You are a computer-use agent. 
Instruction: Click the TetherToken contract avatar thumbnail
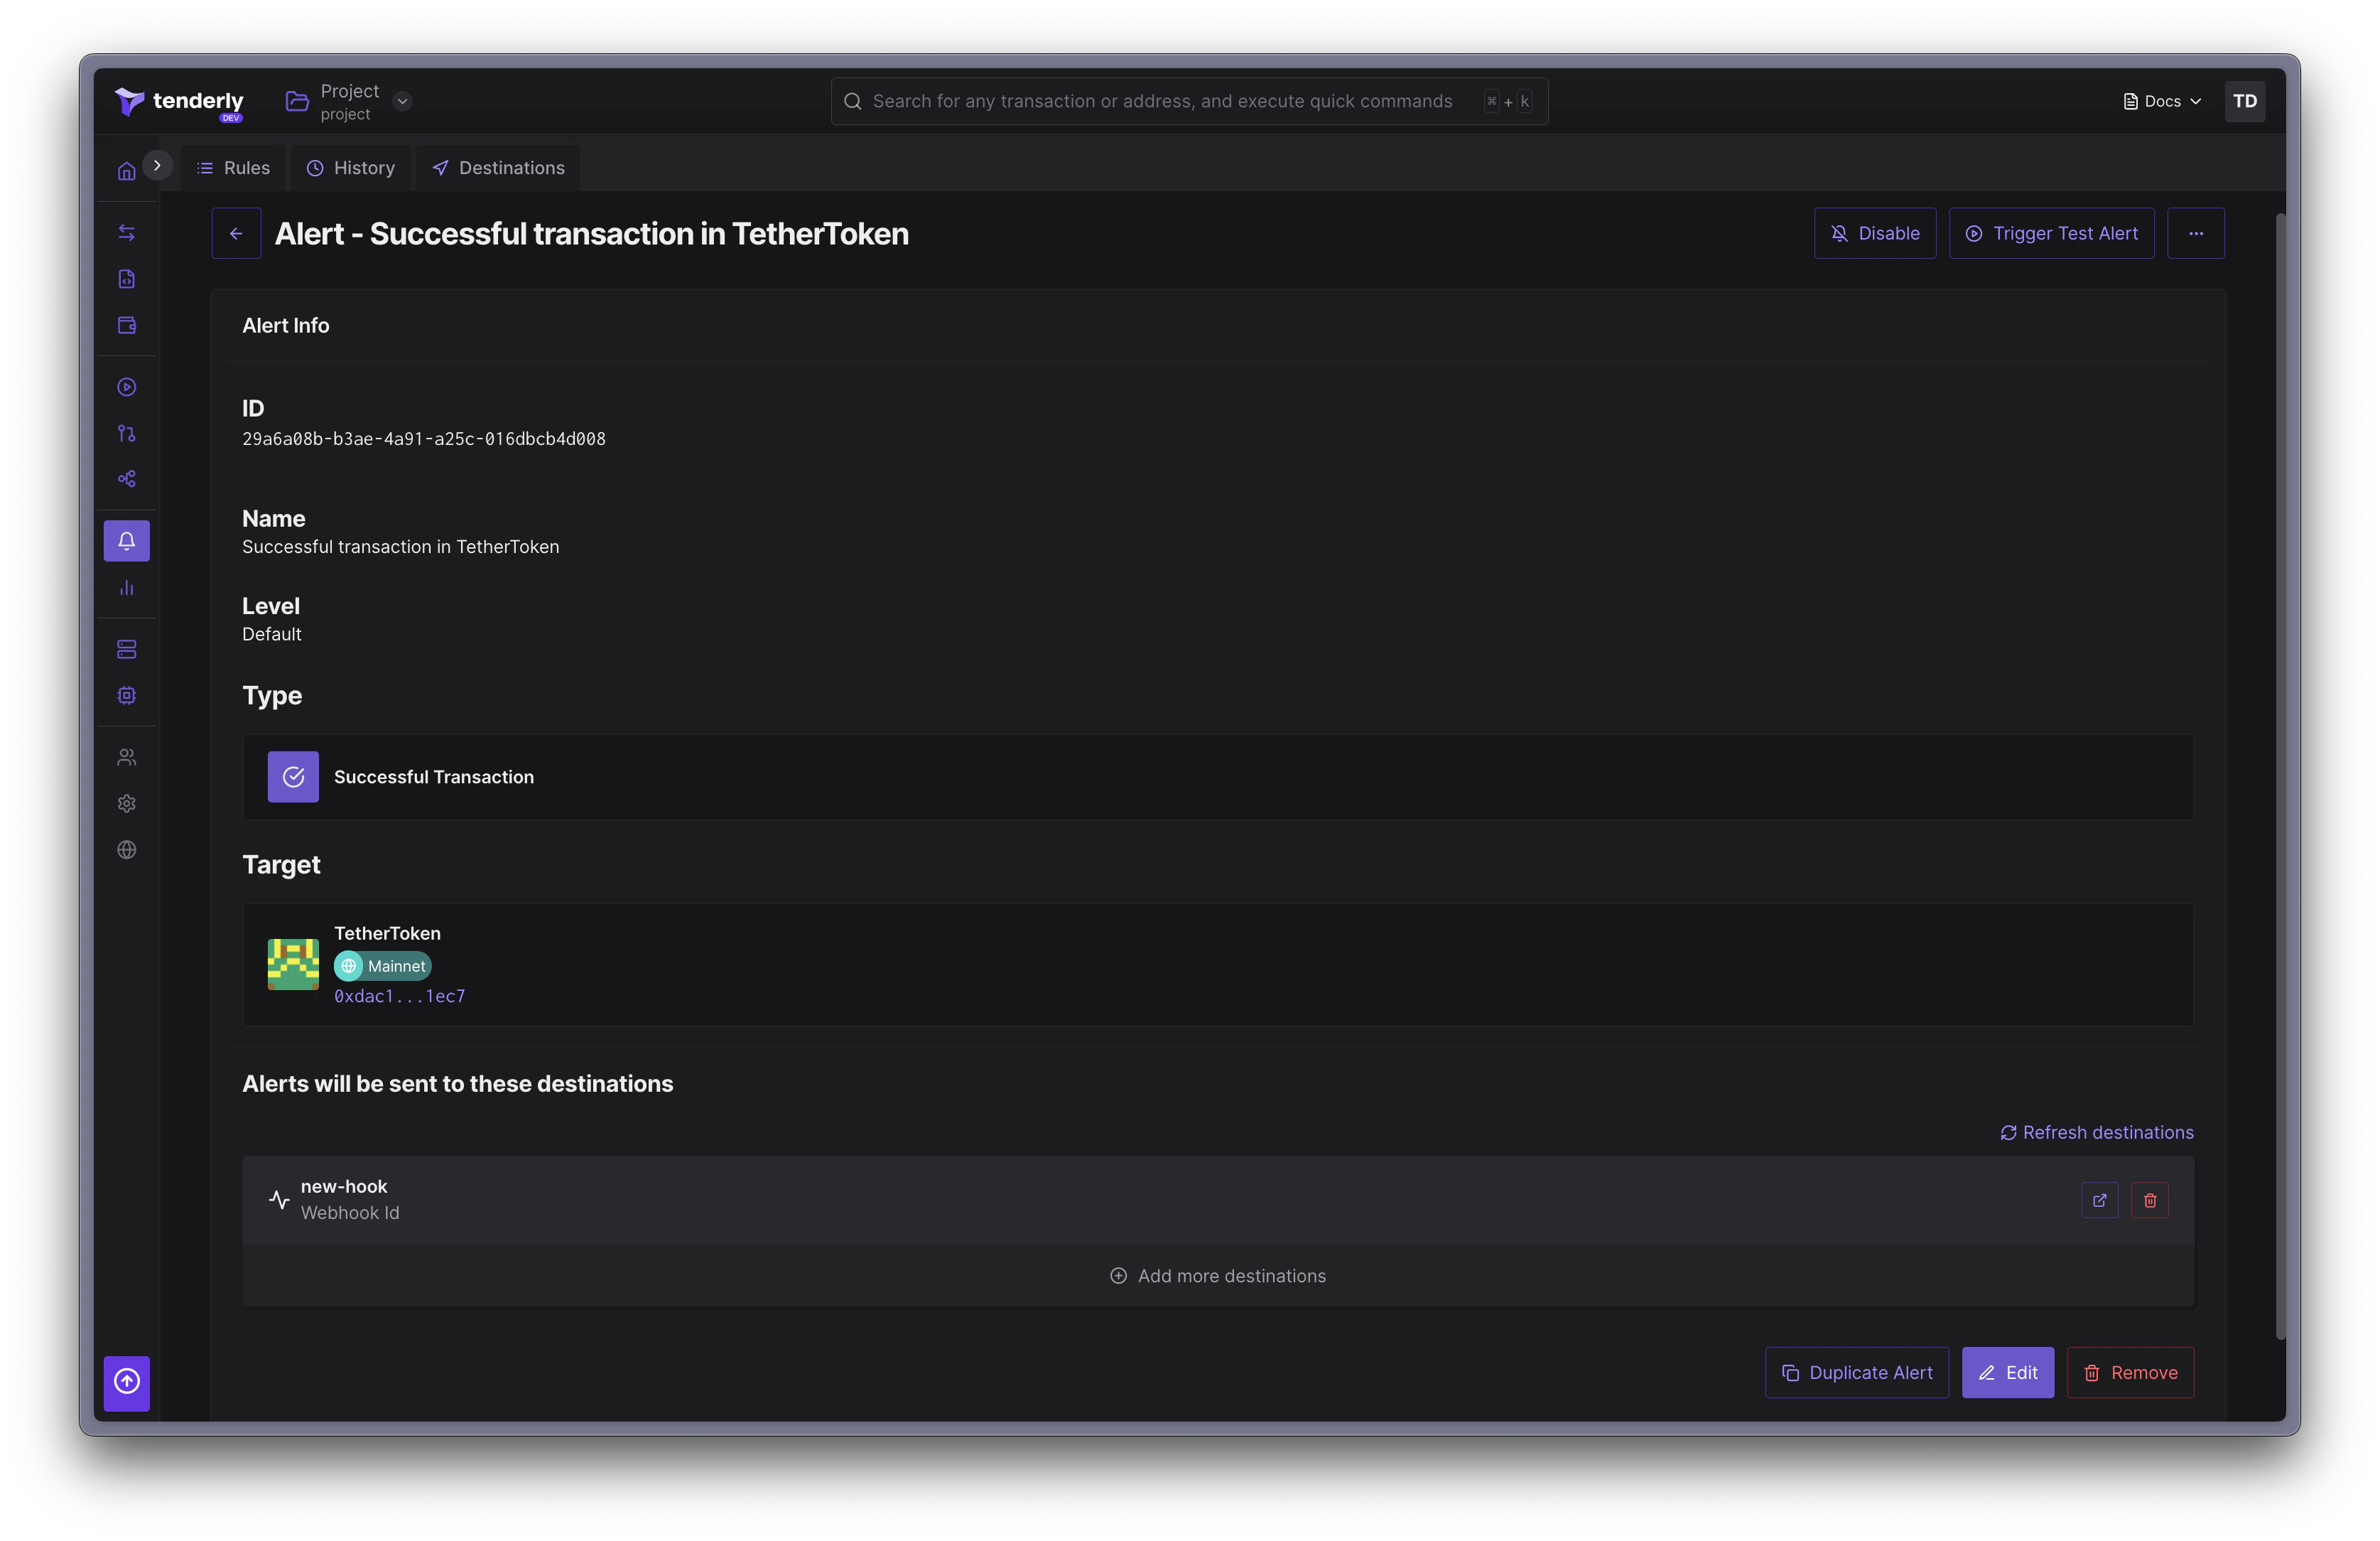(x=293, y=965)
